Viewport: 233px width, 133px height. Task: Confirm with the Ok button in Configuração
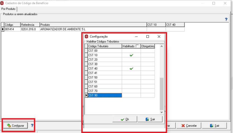[x=125, y=119]
